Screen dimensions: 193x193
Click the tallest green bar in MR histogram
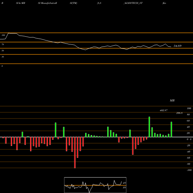(x=149, y=127)
